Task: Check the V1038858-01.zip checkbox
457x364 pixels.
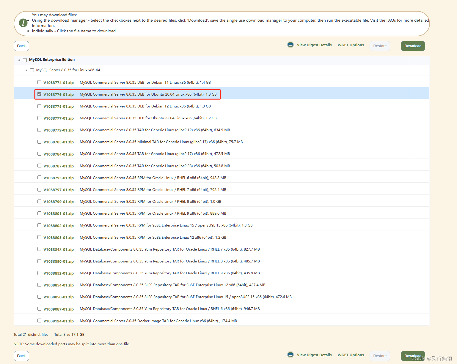Action: click(x=39, y=297)
